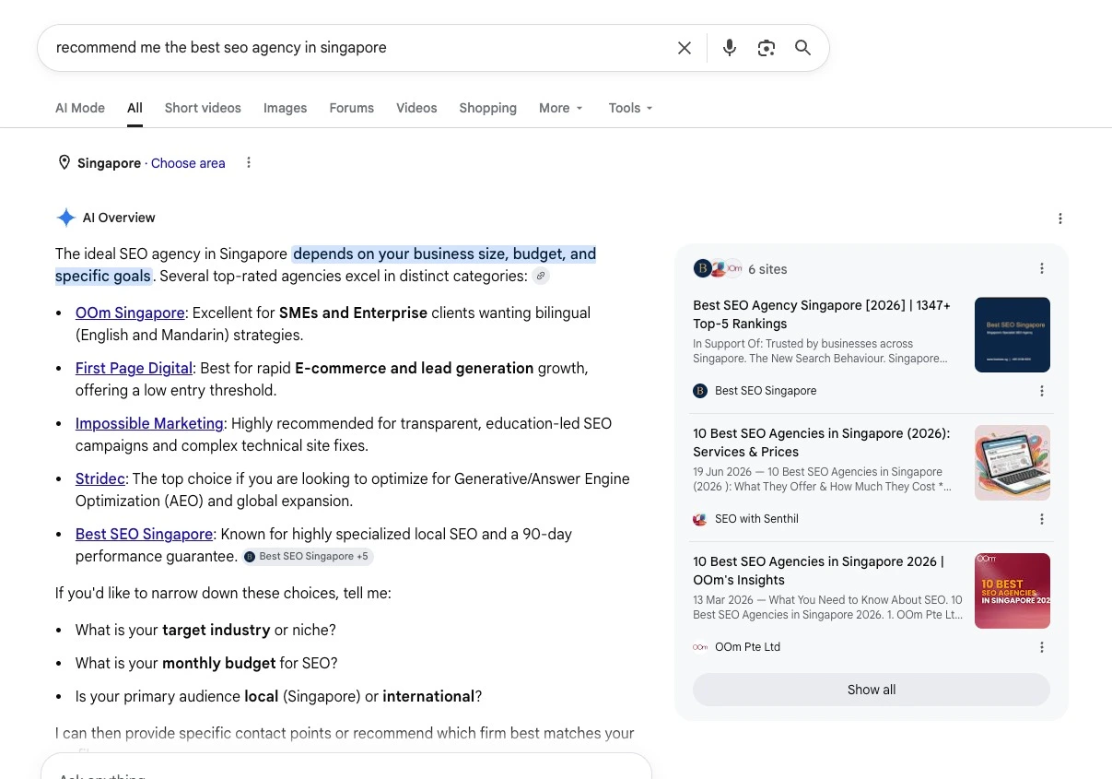Click the 'Singapore' location text

(109, 163)
